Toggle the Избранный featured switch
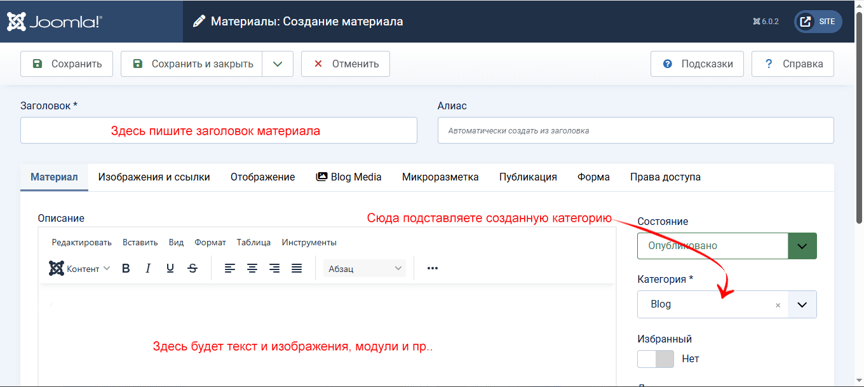Image resolution: width=864 pixels, height=387 pixels. 656,358
